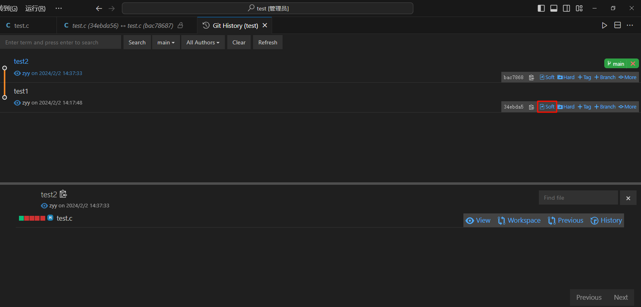Click the test command center search box
This screenshot has width=641, height=307.
click(268, 8)
